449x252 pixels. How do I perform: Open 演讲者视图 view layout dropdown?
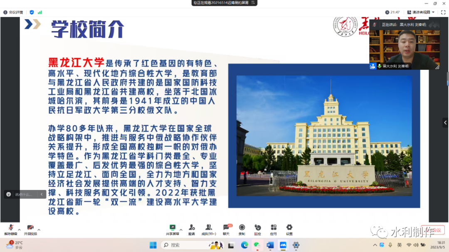pyautogui.click(x=421, y=12)
